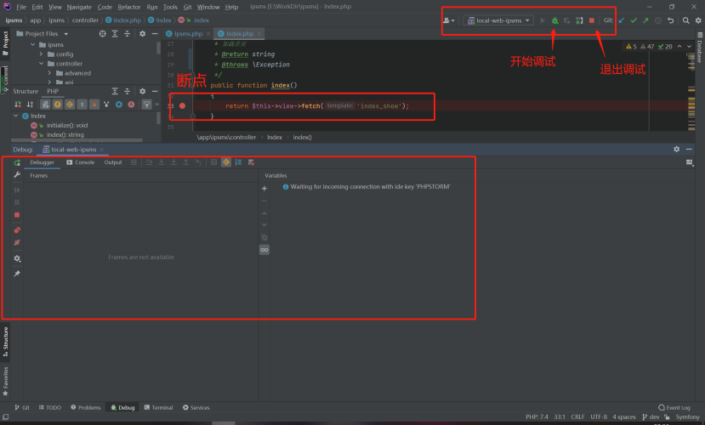Select initialize(): void in Structure tree
This screenshot has height=425, width=705.
pos(67,125)
